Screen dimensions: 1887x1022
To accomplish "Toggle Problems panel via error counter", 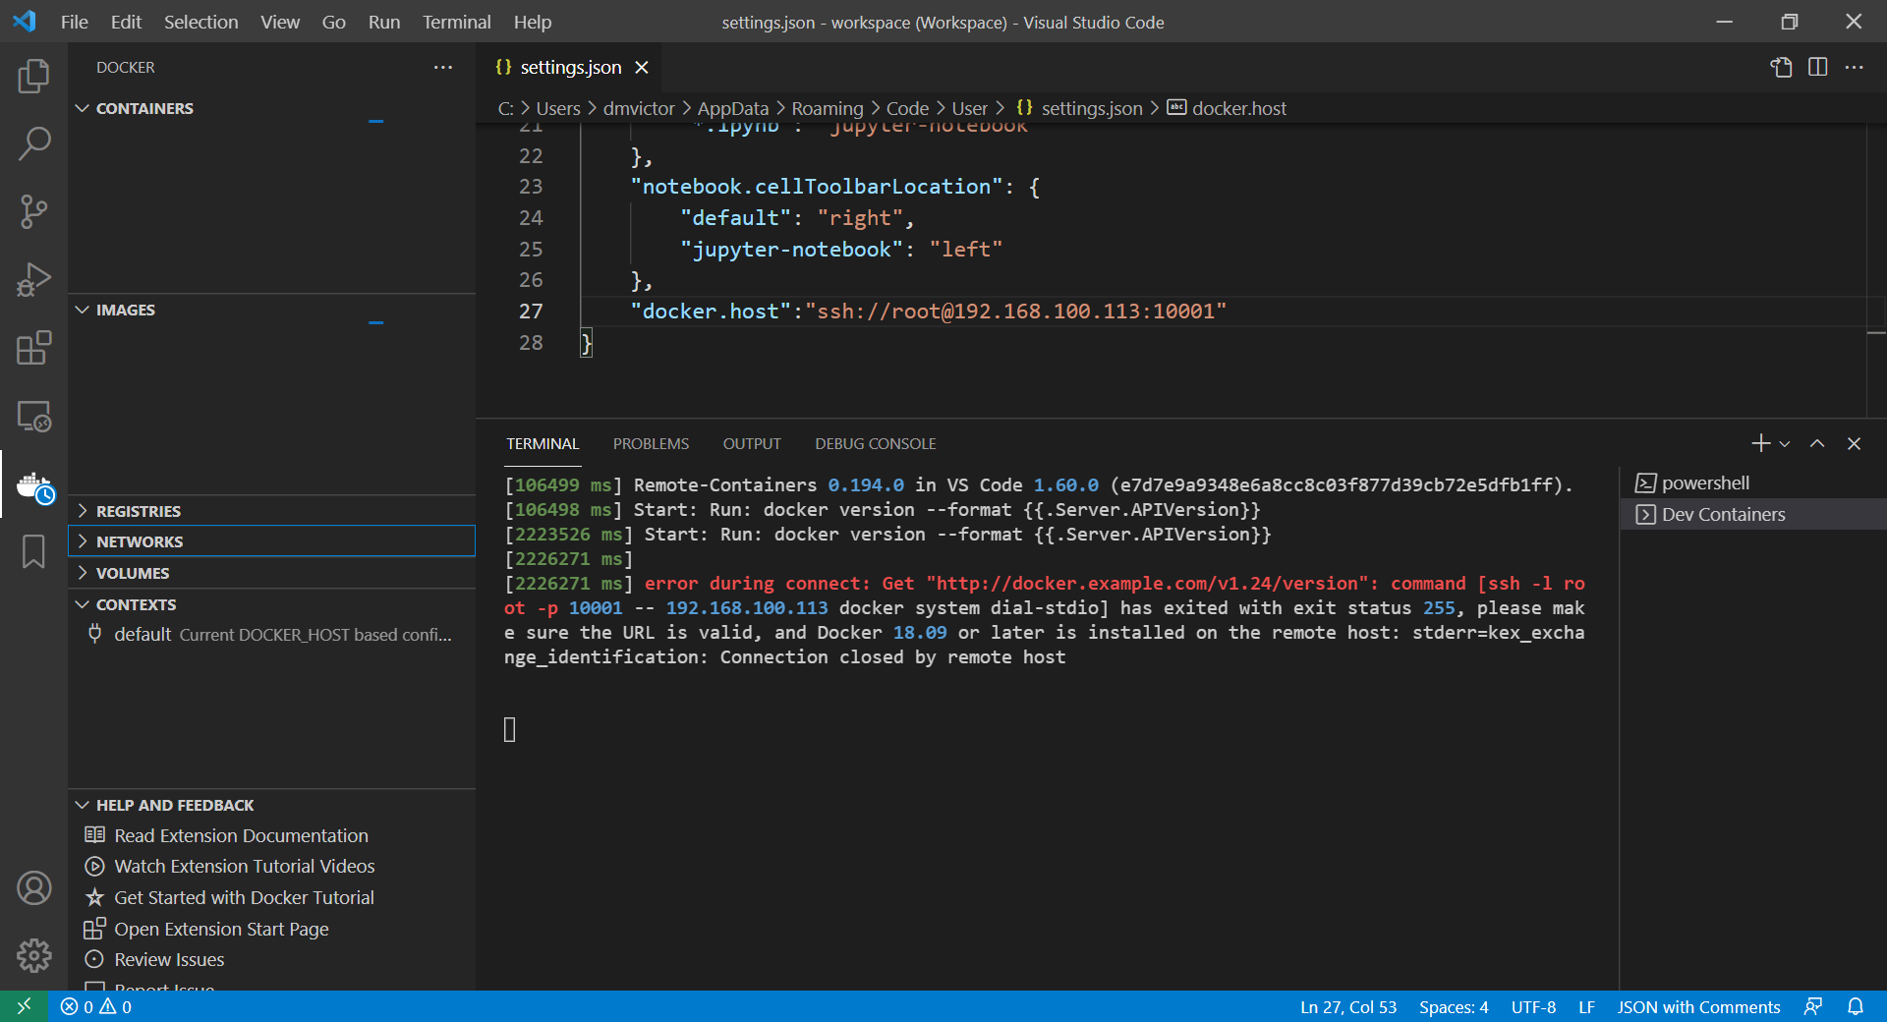I will [95, 1006].
